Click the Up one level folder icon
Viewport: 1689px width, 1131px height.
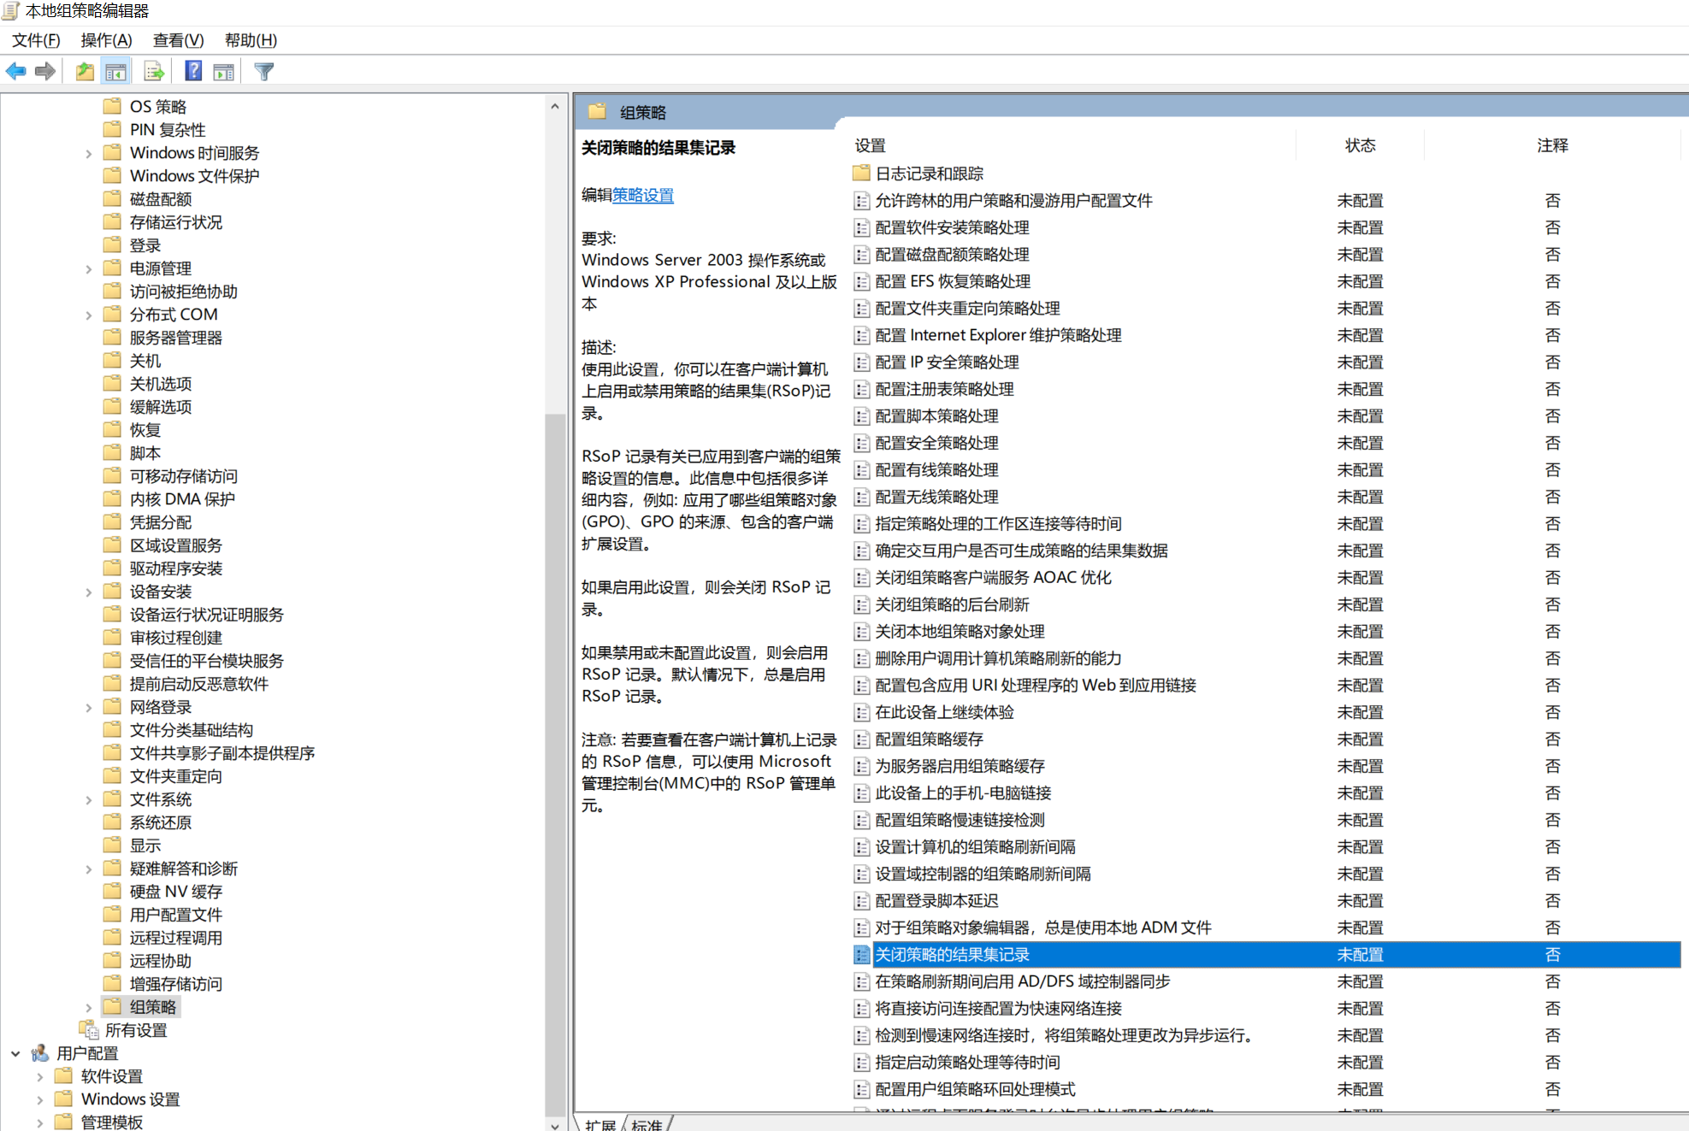click(x=85, y=72)
